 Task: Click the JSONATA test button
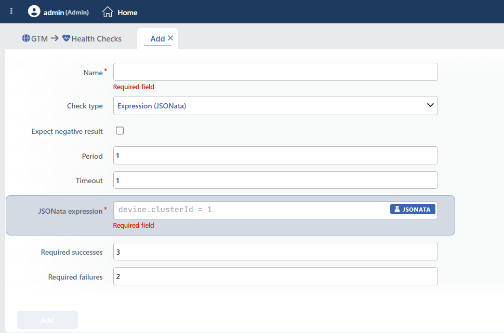[x=413, y=209]
